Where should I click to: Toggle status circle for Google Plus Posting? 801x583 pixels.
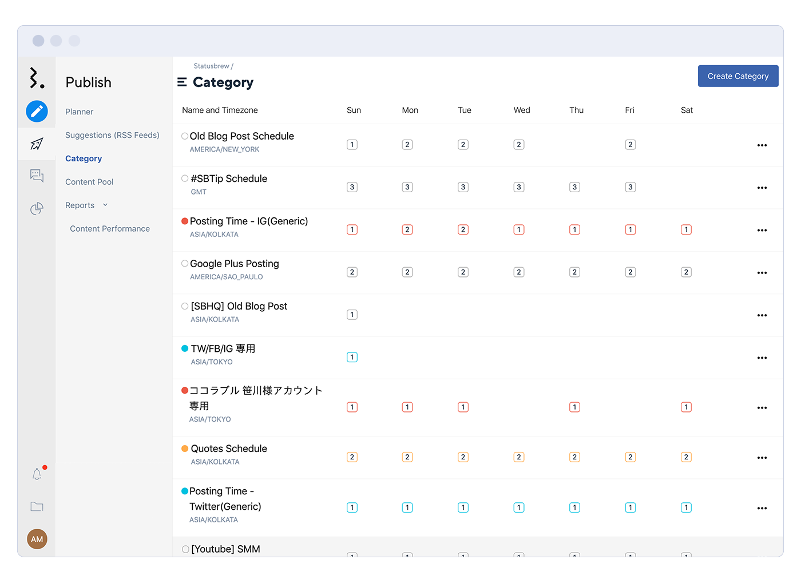pyautogui.click(x=184, y=264)
